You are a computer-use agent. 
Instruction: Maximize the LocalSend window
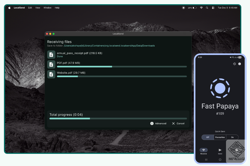(54, 34)
